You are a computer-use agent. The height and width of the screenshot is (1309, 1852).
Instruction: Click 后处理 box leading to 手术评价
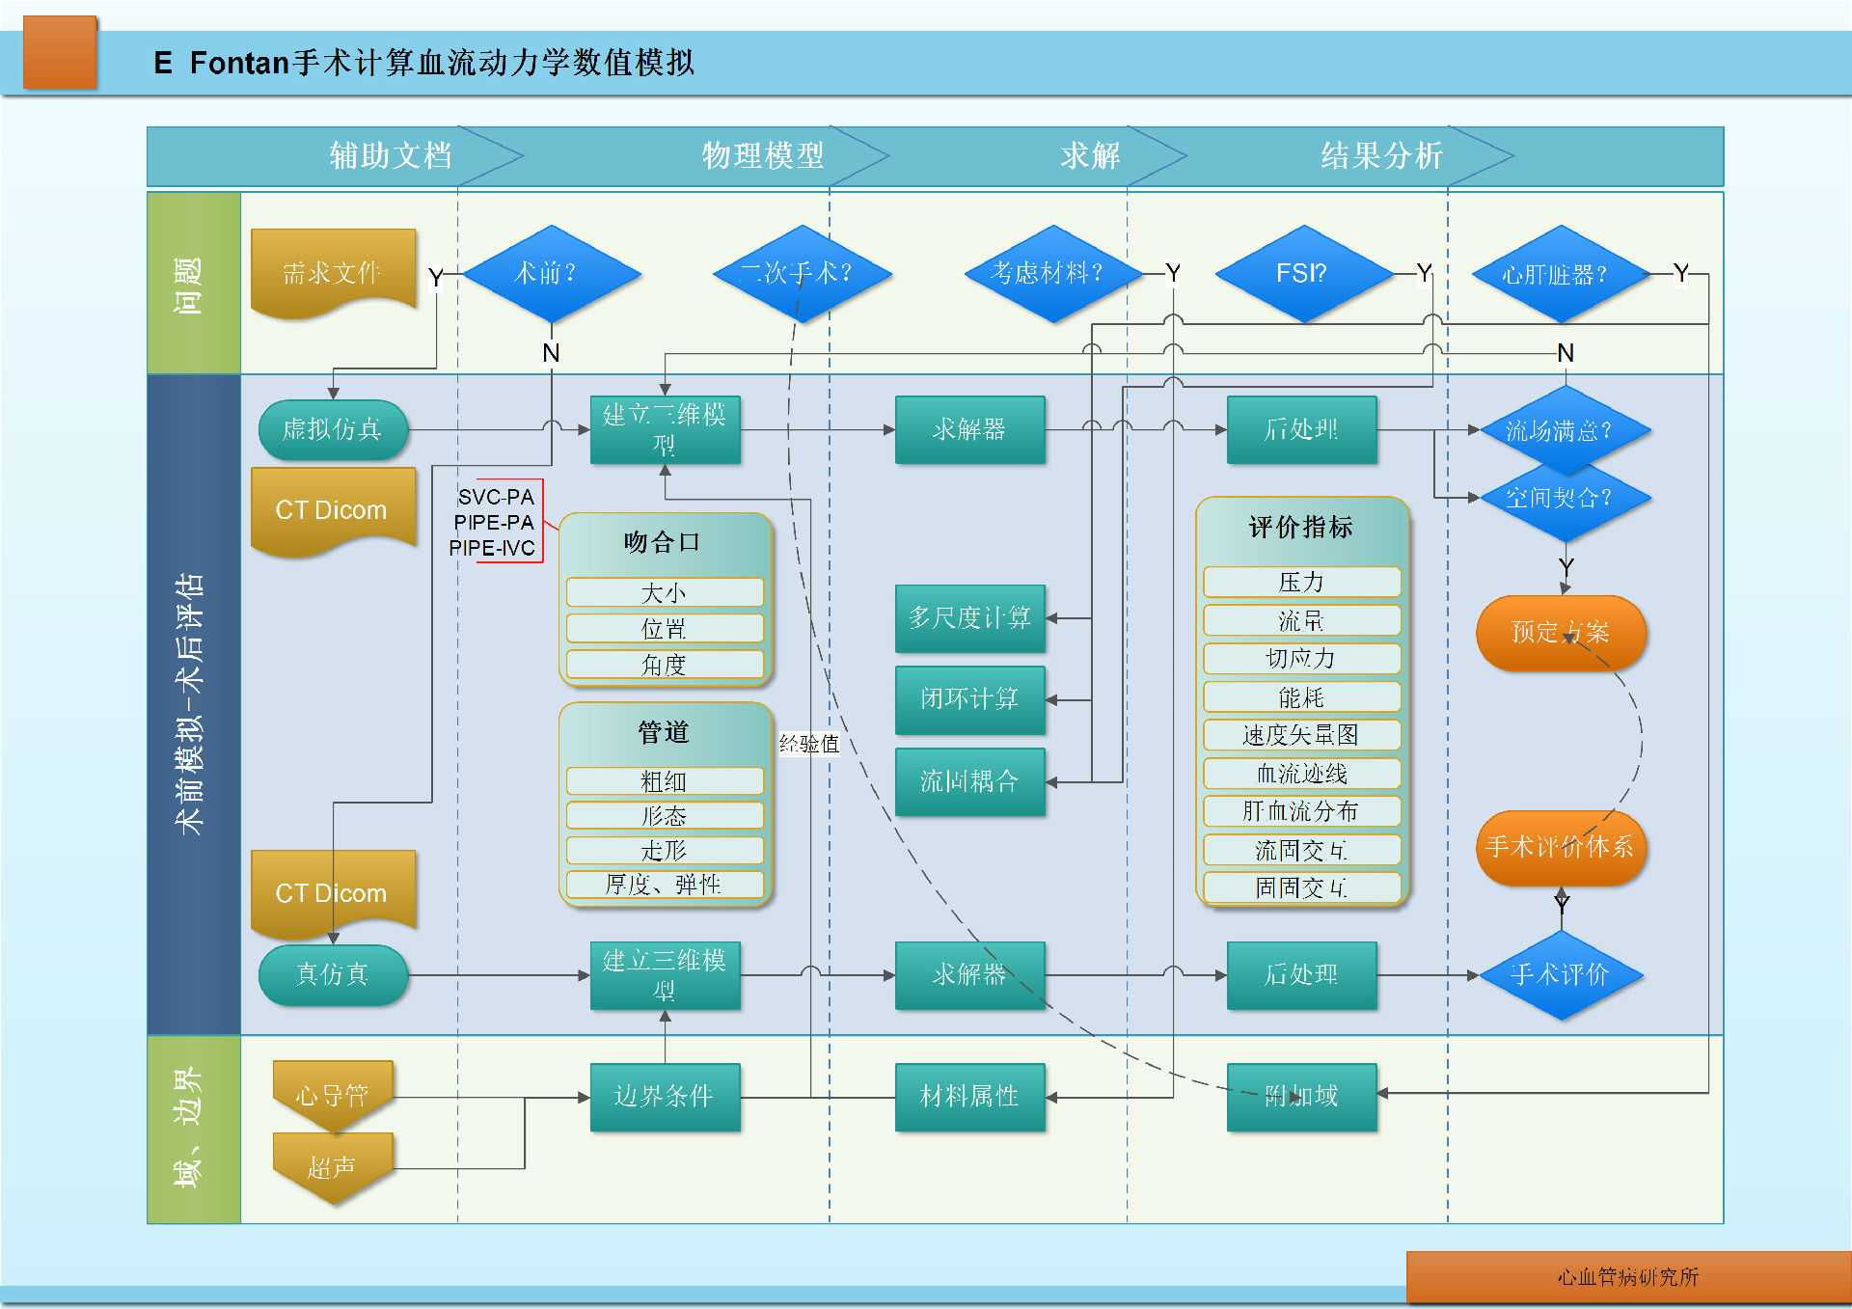point(1301,975)
